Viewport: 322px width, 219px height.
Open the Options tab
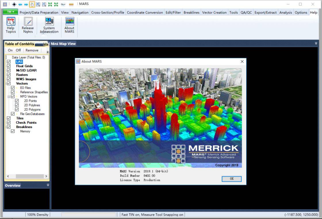pyautogui.click(x=301, y=13)
